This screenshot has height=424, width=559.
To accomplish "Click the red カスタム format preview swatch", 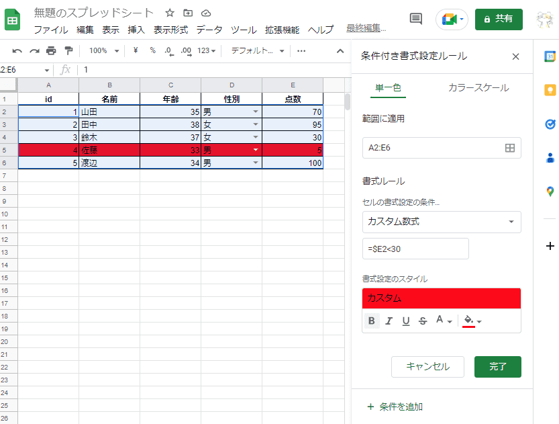I will click(x=441, y=298).
